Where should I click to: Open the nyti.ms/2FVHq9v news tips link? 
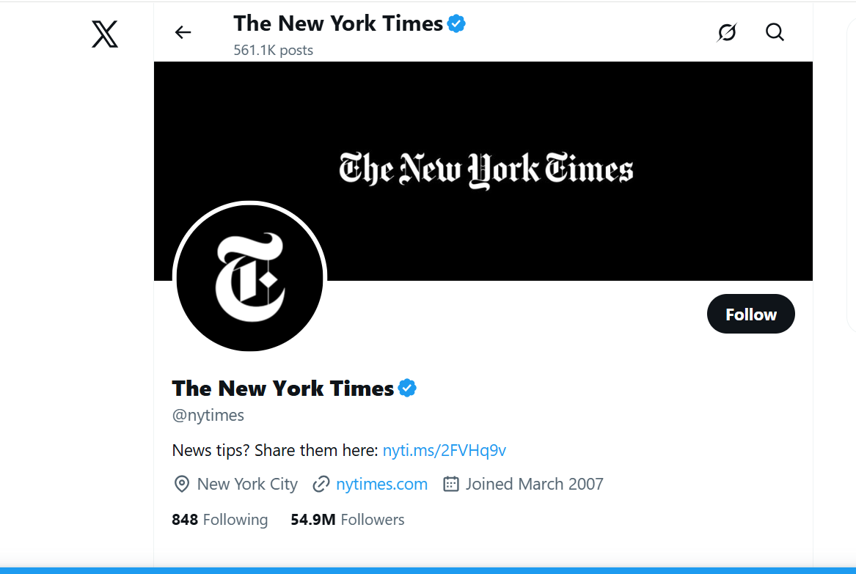(x=444, y=450)
